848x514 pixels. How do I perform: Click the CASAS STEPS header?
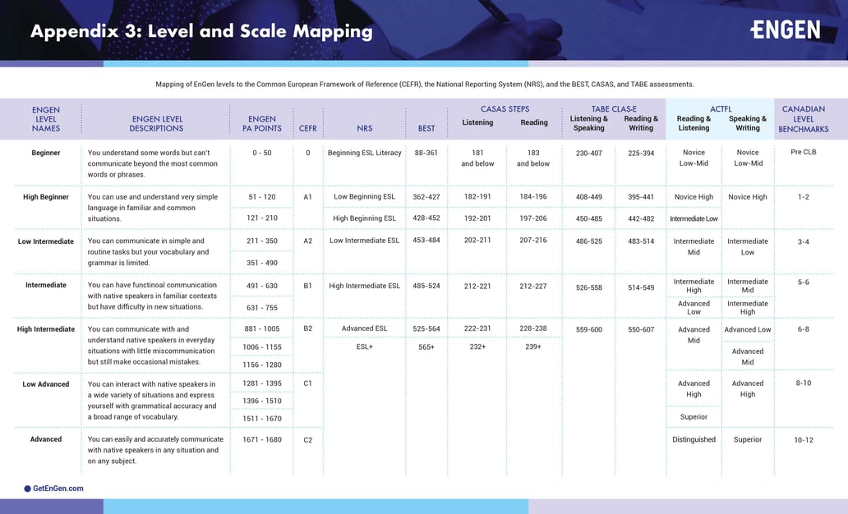(x=505, y=108)
